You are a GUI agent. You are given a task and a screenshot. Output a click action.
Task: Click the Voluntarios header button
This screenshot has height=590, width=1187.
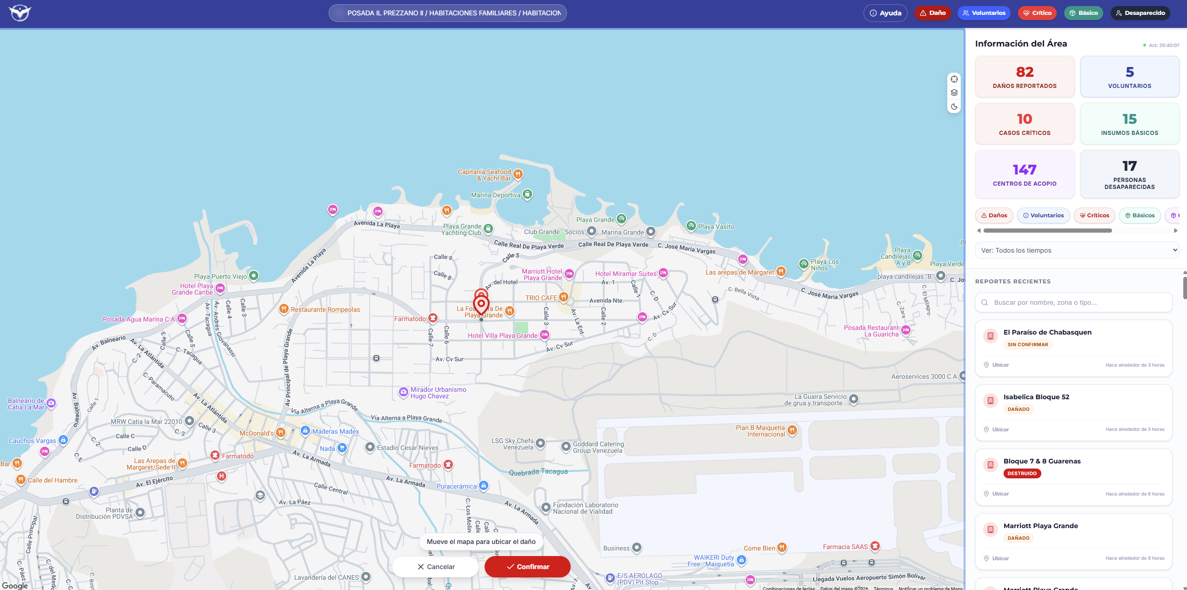[x=984, y=13]
